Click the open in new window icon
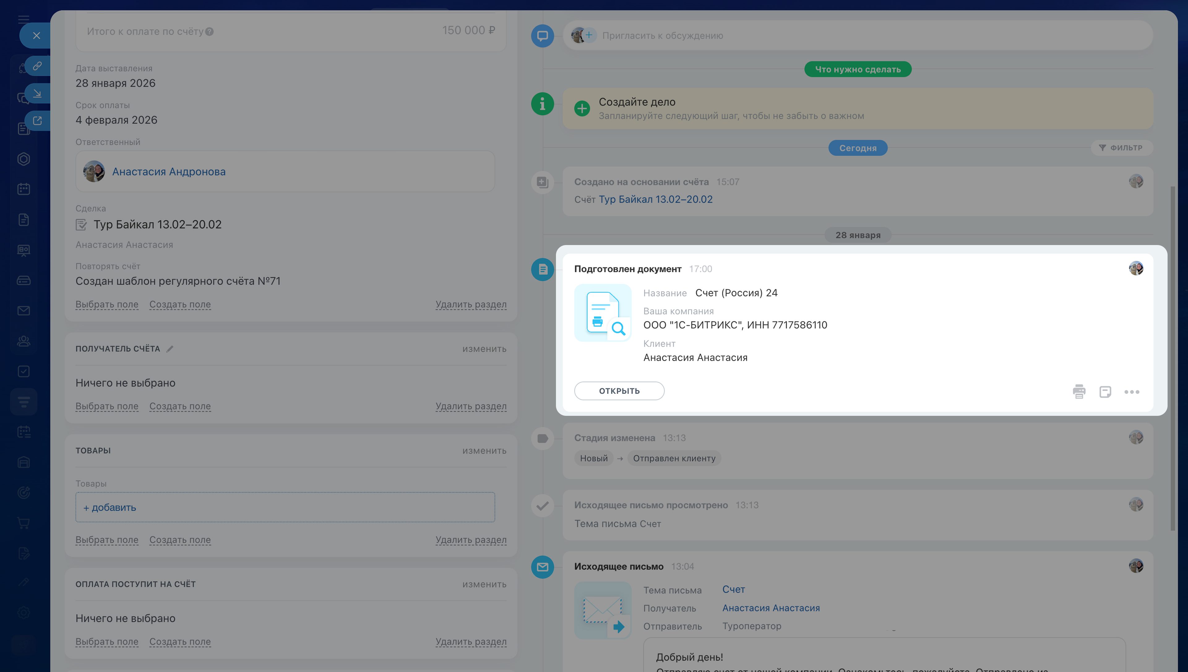Image resolution: width=1188 pixels, height=672 pixels. coord(37,121)
